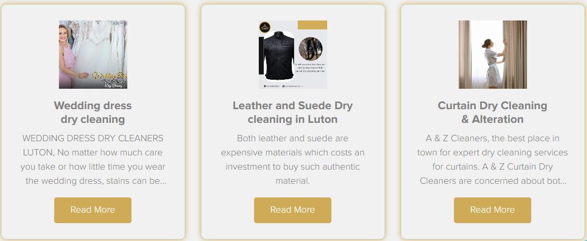
Task: Click the circular boots photo in leather image
Action: point(310,49)
